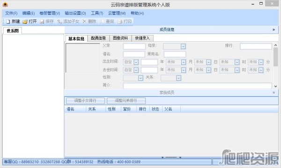Maximize the application window
Image resolution: width=281 pixels, height=168 pixels.
[x=261, y=4]
